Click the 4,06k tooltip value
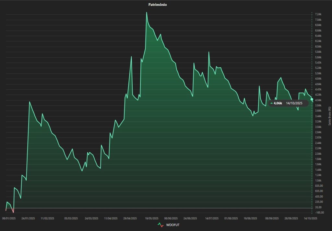Viewport: 332px width, 231px height. pyautogui.click(x=278, y=103)
